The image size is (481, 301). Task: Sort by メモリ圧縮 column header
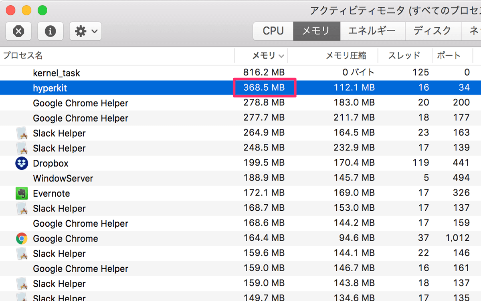click(x=346, y=56)
